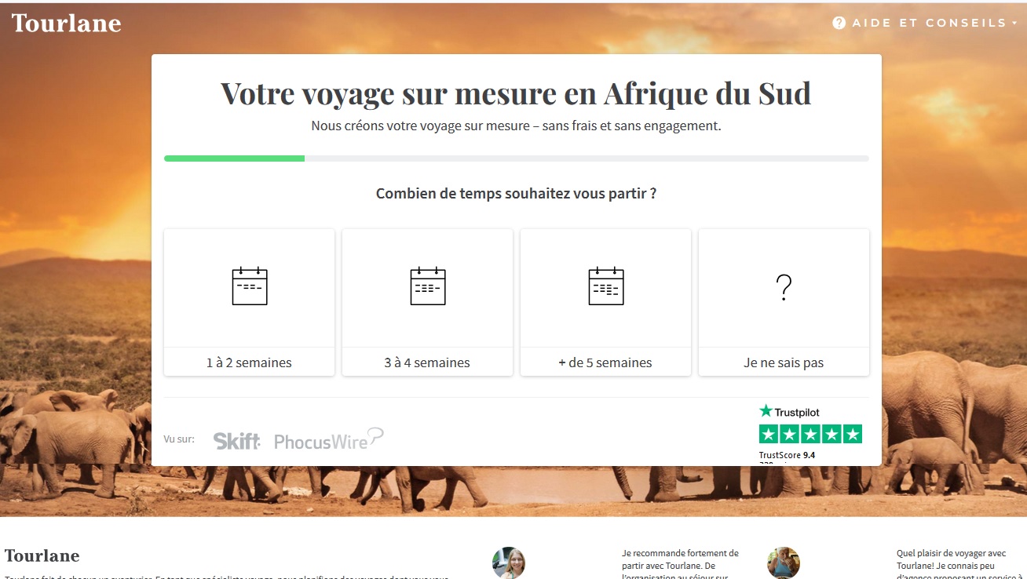Click the green progress bar
The height and width of the screenshot is (579, 1027).
click(x=234, y=158)
